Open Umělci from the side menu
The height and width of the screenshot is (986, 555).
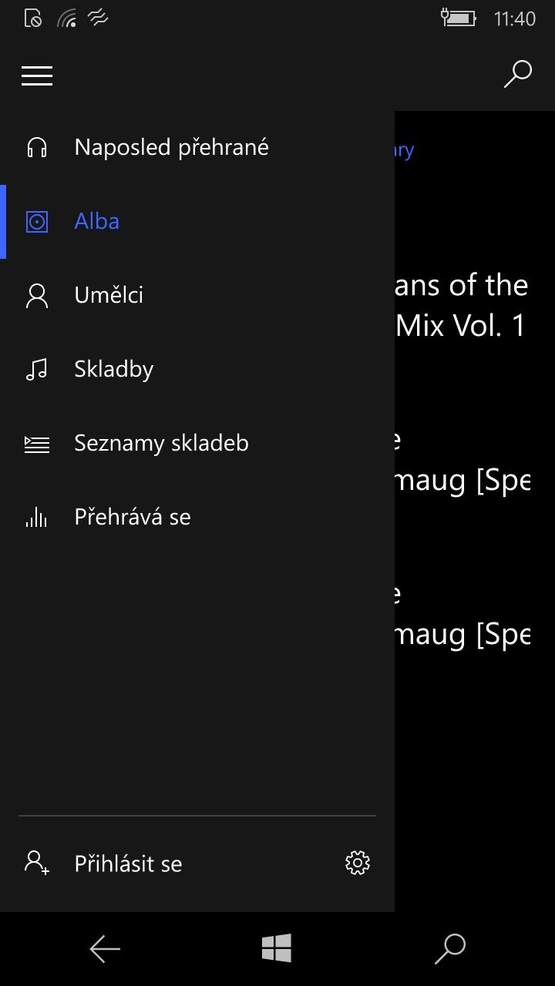pos(108,295)
